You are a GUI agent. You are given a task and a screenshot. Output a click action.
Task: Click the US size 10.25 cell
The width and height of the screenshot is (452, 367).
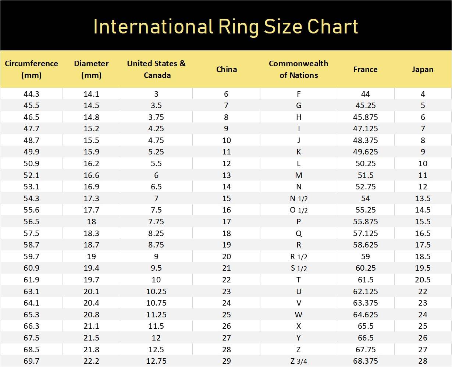156,291
